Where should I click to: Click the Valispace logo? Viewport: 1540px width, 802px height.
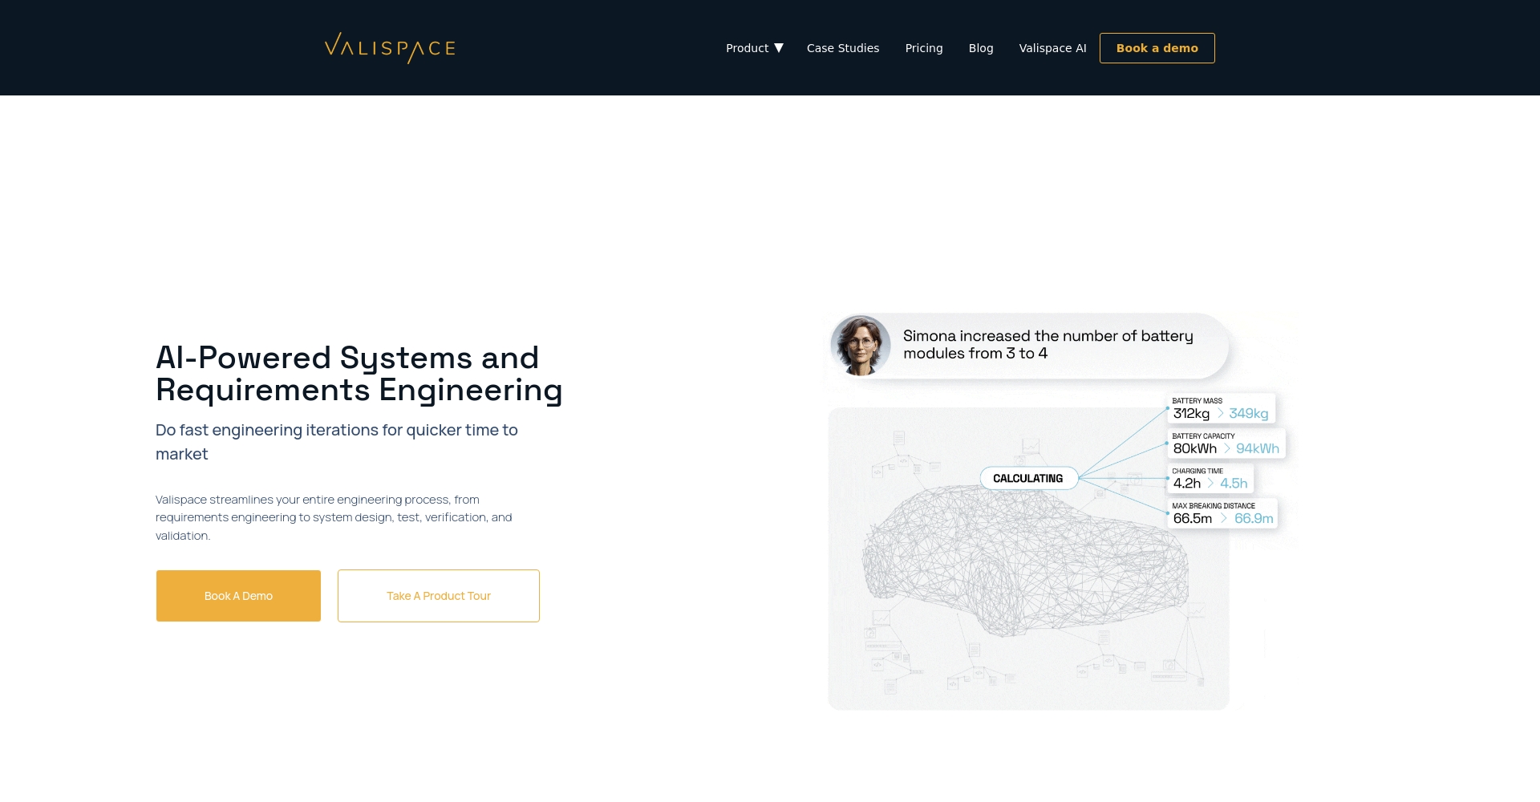click(390, 48)
